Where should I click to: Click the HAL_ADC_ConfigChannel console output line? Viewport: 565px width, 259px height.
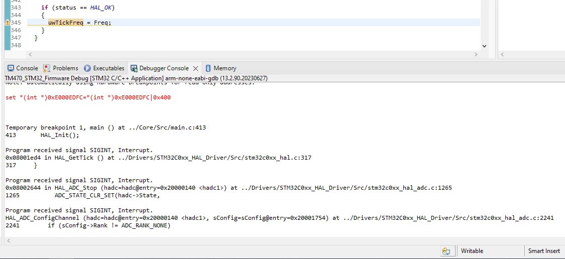[280, 217]
